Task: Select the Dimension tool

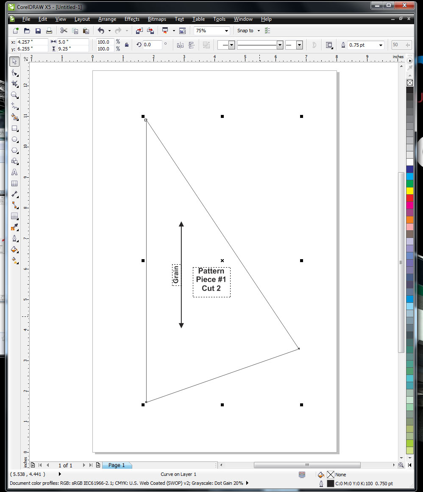Action: [x=14, y=195]
